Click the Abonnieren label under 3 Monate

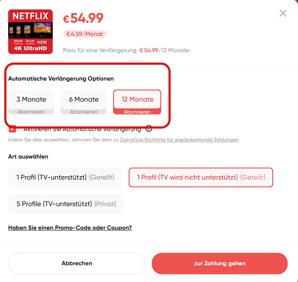tap(31, 112)
